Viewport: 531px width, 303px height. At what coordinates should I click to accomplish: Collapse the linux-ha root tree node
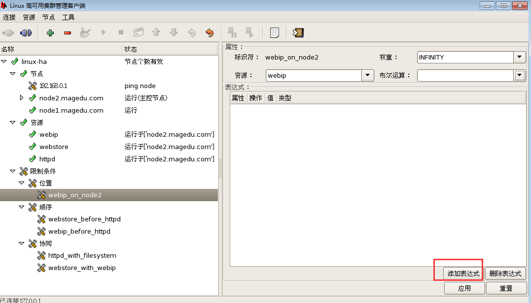(4, 61)
